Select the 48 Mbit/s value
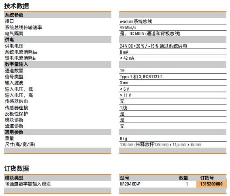Image resolution: width=230 pixels, height=196 pixels. (x=128, y=27)
